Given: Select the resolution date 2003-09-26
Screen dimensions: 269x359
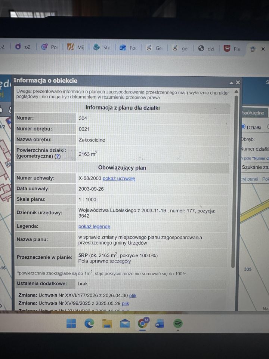Looking at the screenshot, I should pyautogui.click(x=91, y=189).
